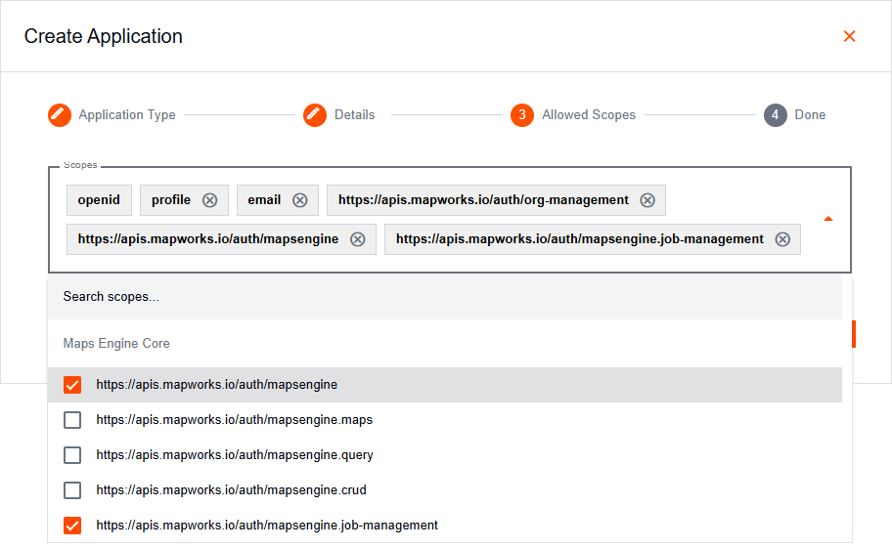Uncheck the mapsengine.job-management checkbox
The image size is (892, 549).
point(72,526)
